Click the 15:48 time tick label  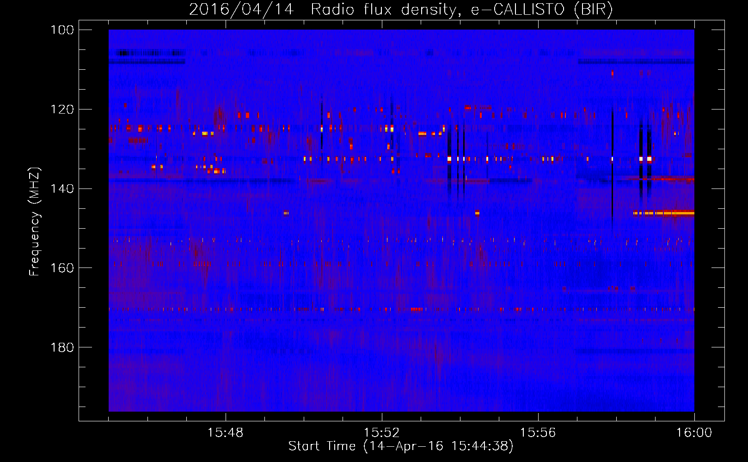click(x=226, y=433)
